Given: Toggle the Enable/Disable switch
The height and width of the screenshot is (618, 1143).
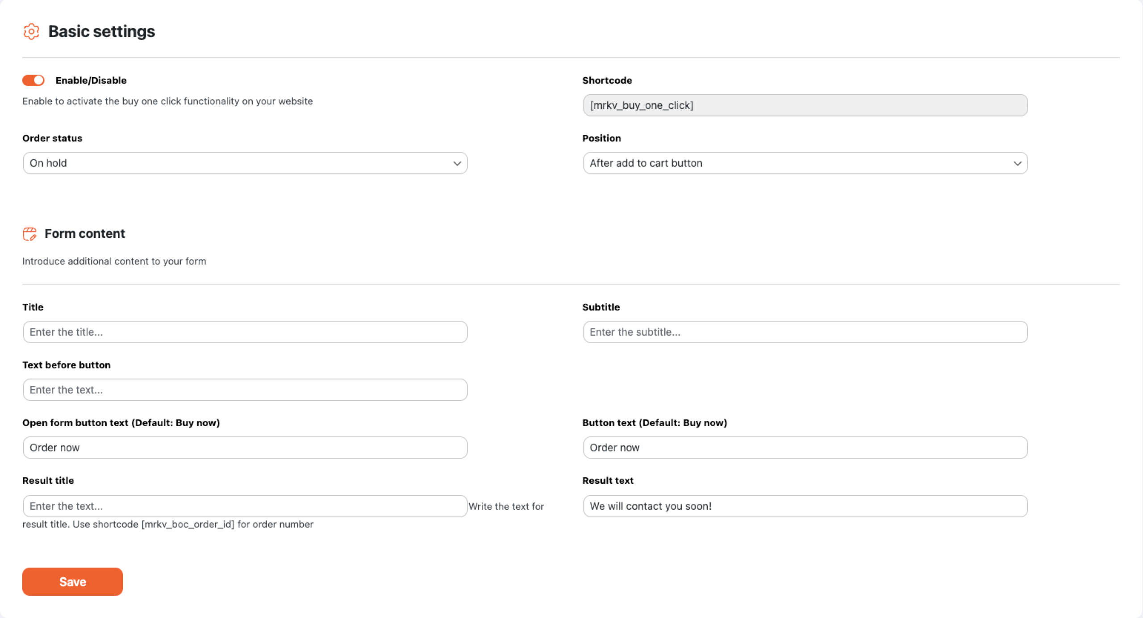Looking at the screenshot, I should pyautogui.click(x=33, y=80).
